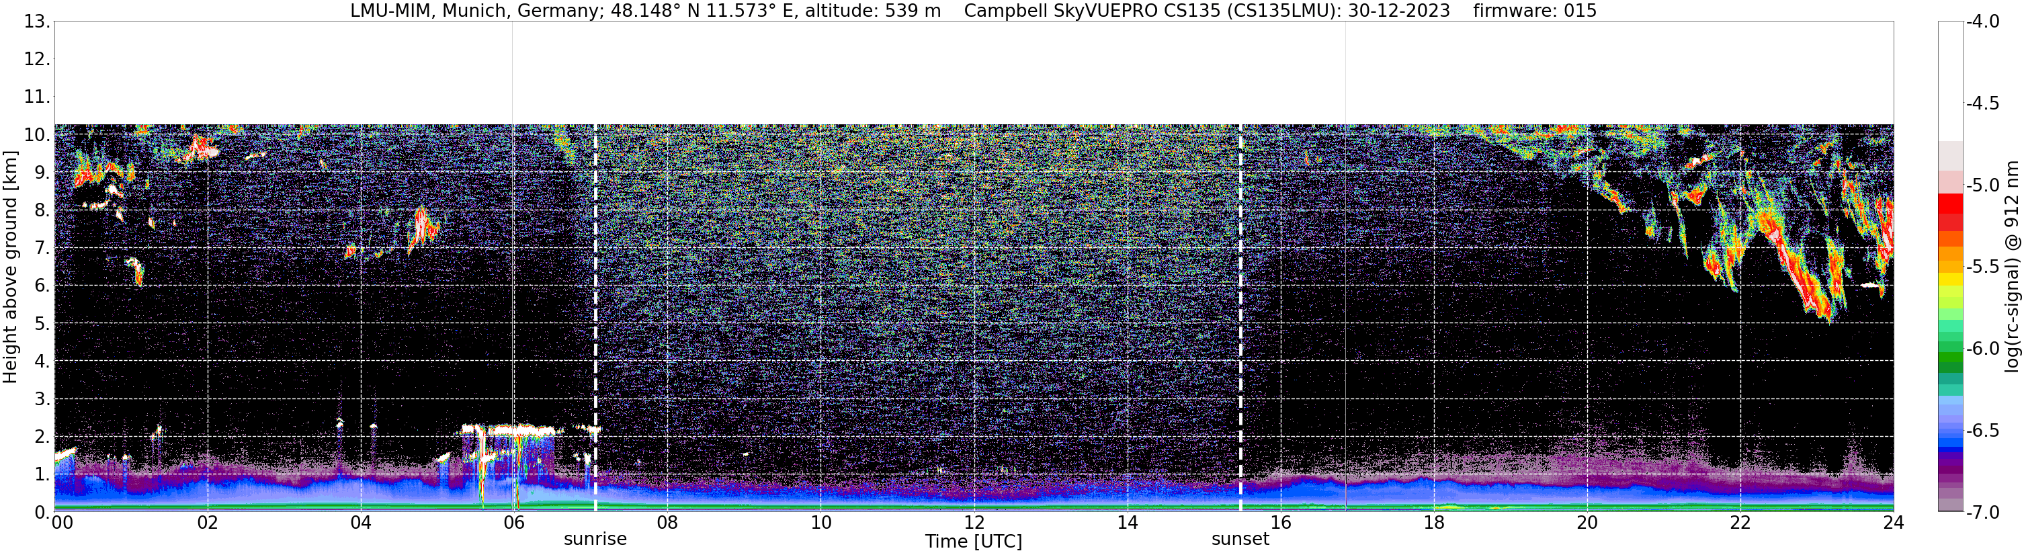Image resolution: width=2026 pixels, height=555 pixels.
Task: Click the '3.' height axis tick label
Action: (42, 398)
